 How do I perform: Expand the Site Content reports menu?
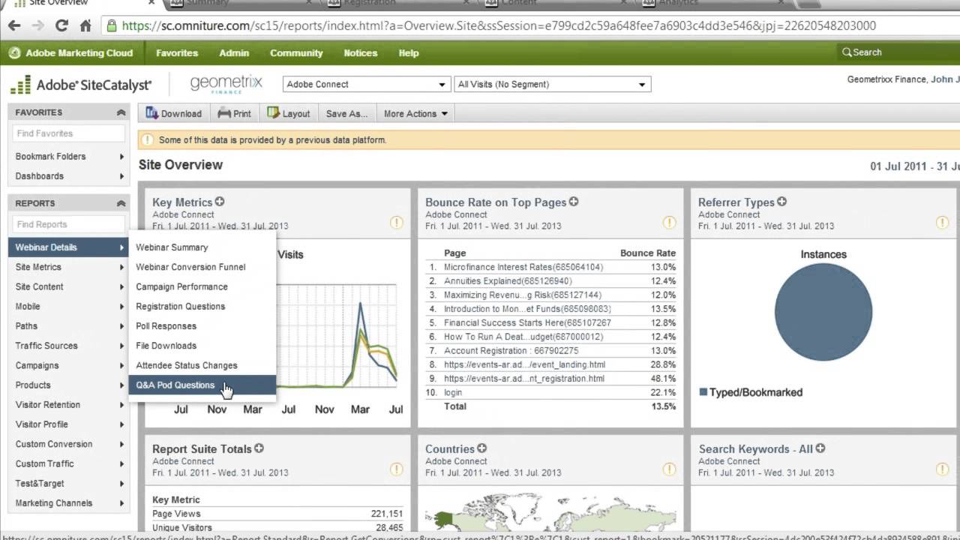[69, 286]
